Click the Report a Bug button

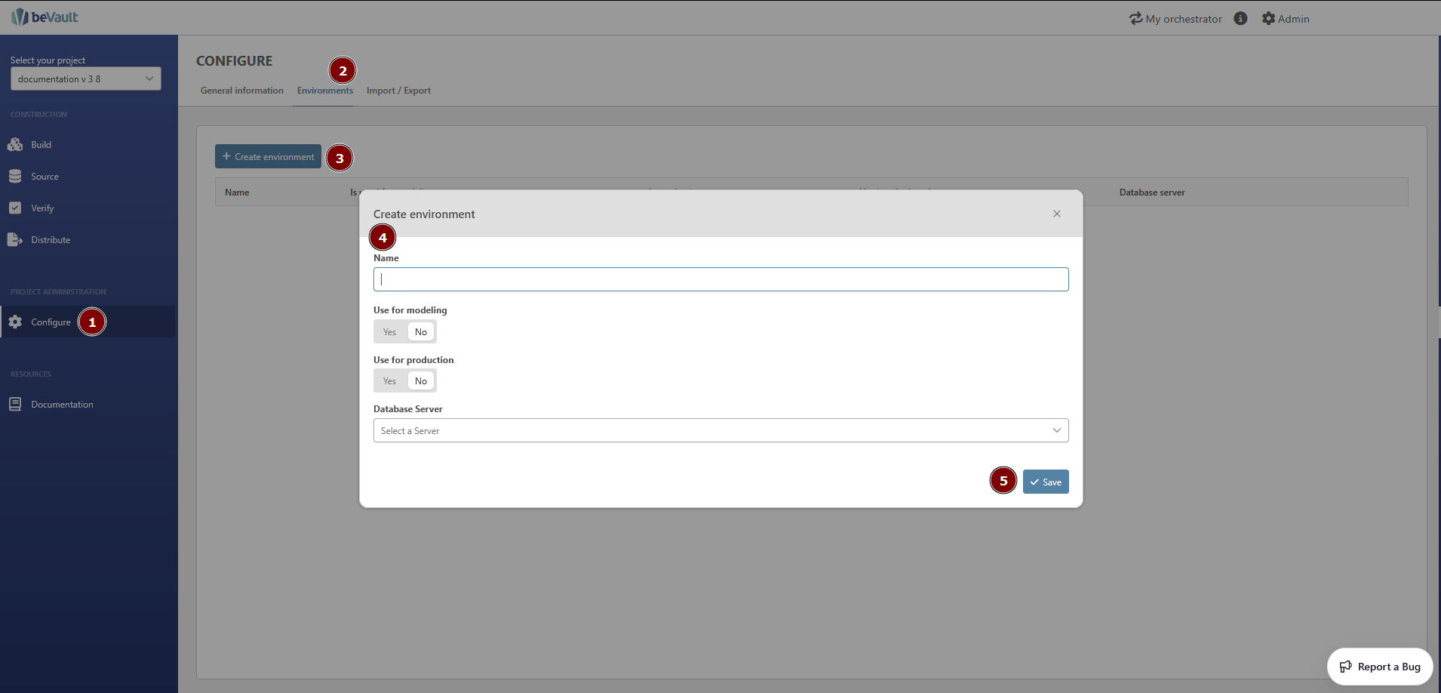point(1379,667)
